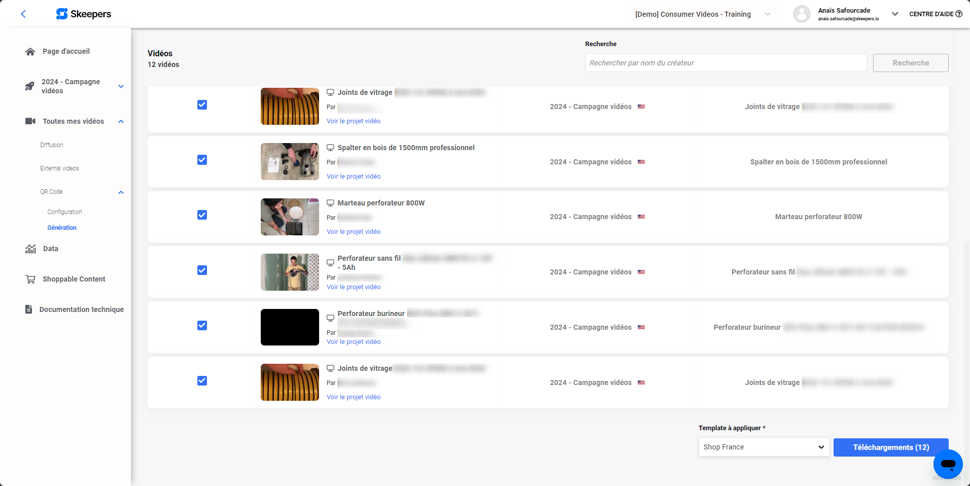Open the Template à appliquer dropdown
Image resolution: width=970 pixels, height=486 pixels.
coord(764,447)
